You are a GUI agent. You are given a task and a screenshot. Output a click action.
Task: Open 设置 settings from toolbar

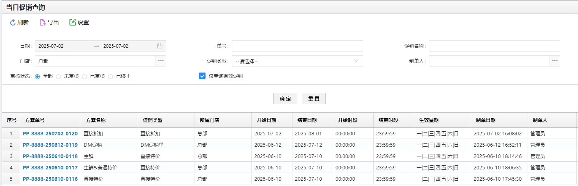79,23
